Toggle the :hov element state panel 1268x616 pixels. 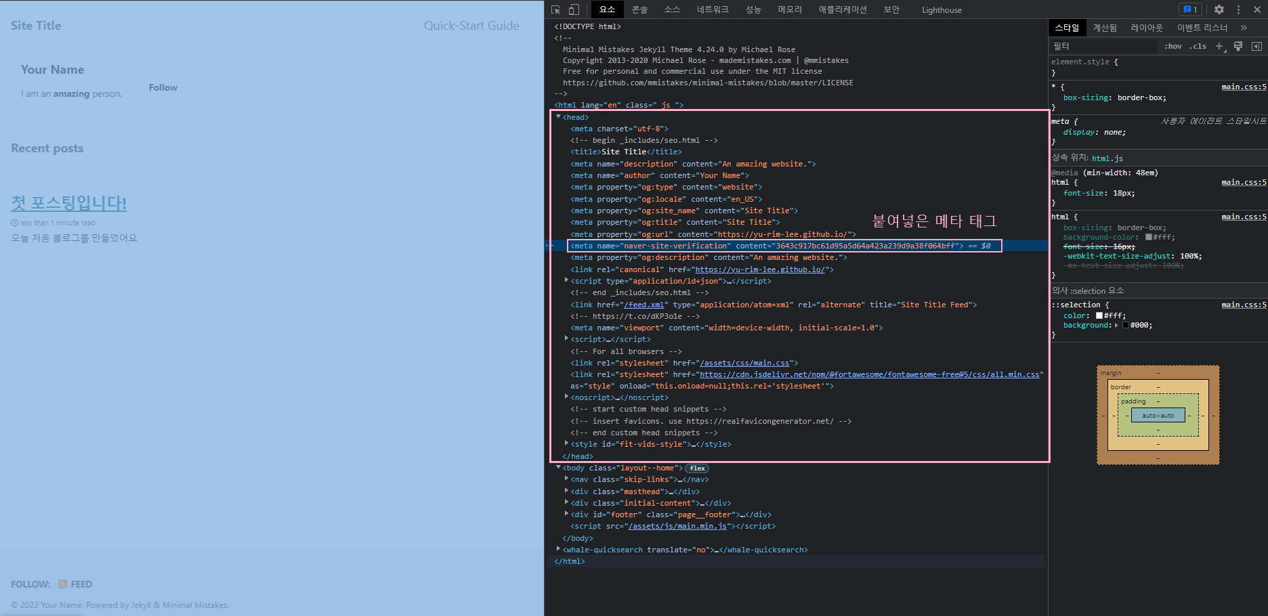[1173, 46]
